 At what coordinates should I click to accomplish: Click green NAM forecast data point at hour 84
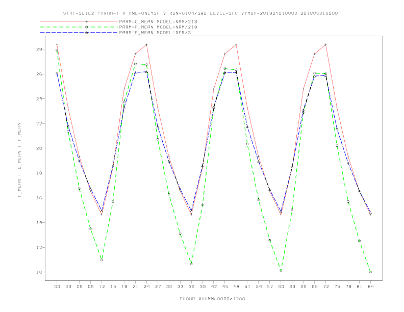coord(370,272)
